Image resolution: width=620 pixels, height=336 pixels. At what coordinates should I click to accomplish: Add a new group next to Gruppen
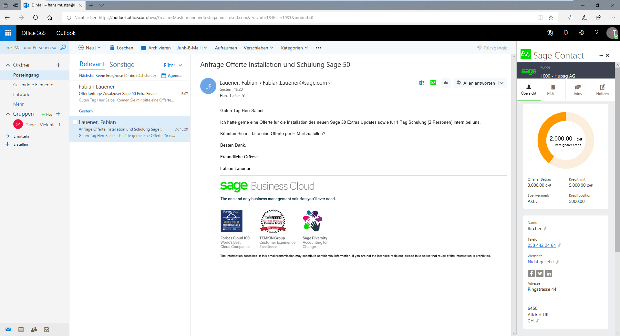(x=58, y=114)
